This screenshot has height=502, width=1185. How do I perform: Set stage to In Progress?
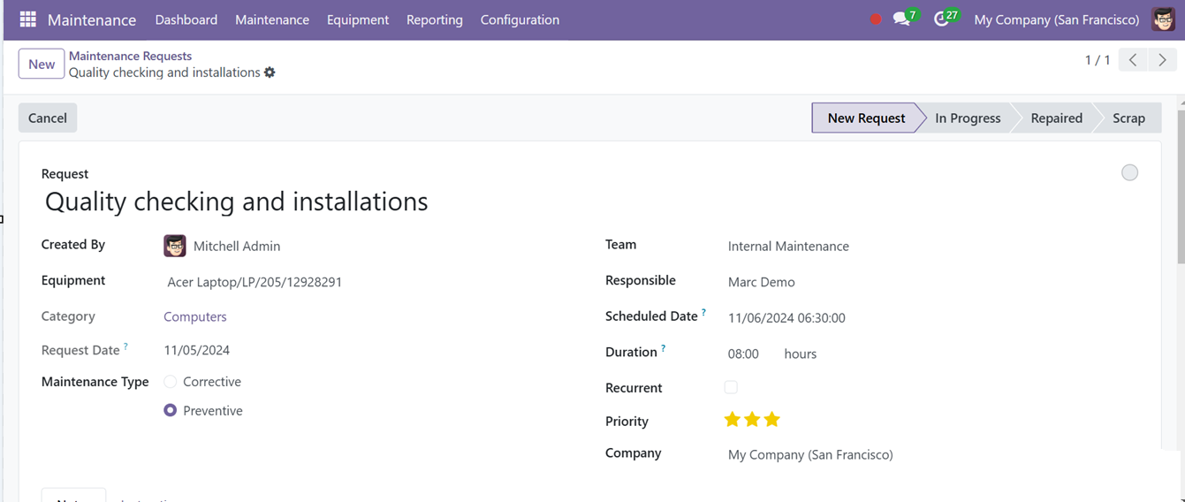(x=968, y=118)
